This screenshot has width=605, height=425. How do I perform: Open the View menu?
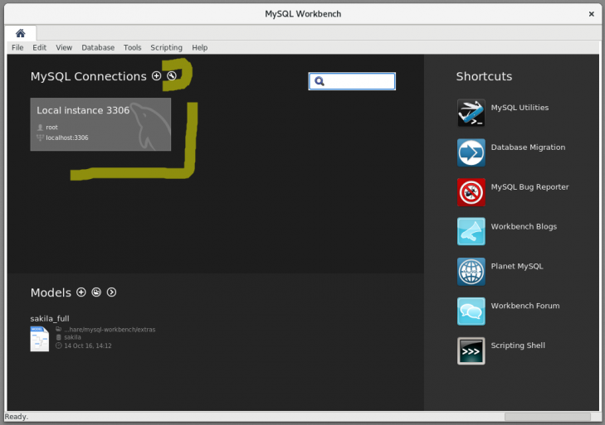64,47
